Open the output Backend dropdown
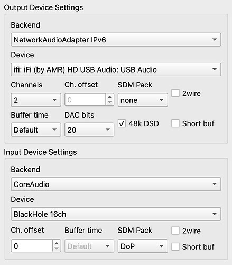The width and height of the screenshot is (232, 265). tap(116, 40)
